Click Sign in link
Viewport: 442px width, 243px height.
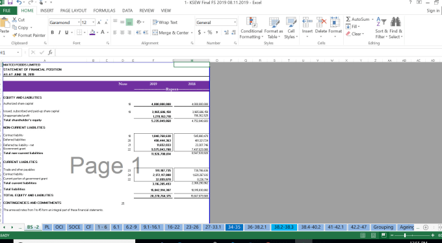(x=433, y=10)
